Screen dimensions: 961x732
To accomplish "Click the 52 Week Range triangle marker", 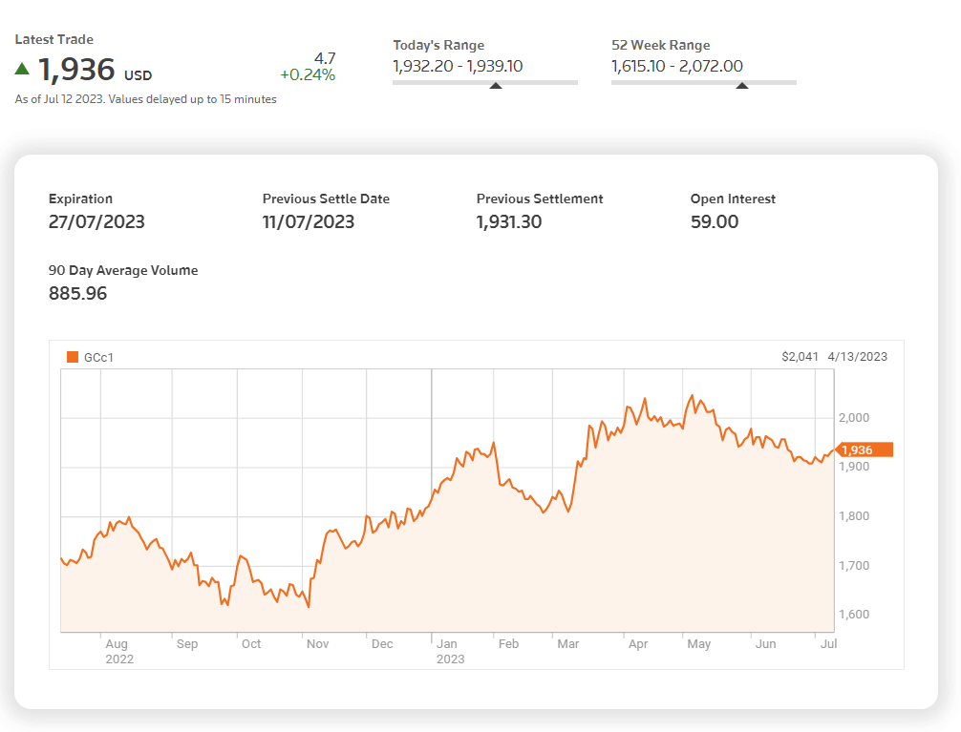I will (x=742, y=85).
